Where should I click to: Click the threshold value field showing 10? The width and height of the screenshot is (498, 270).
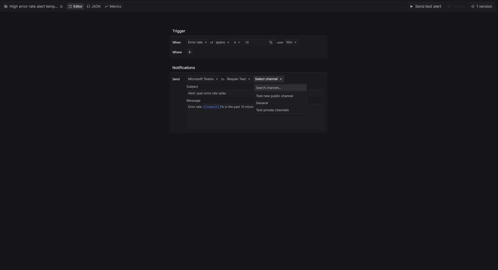pos(255,42)
